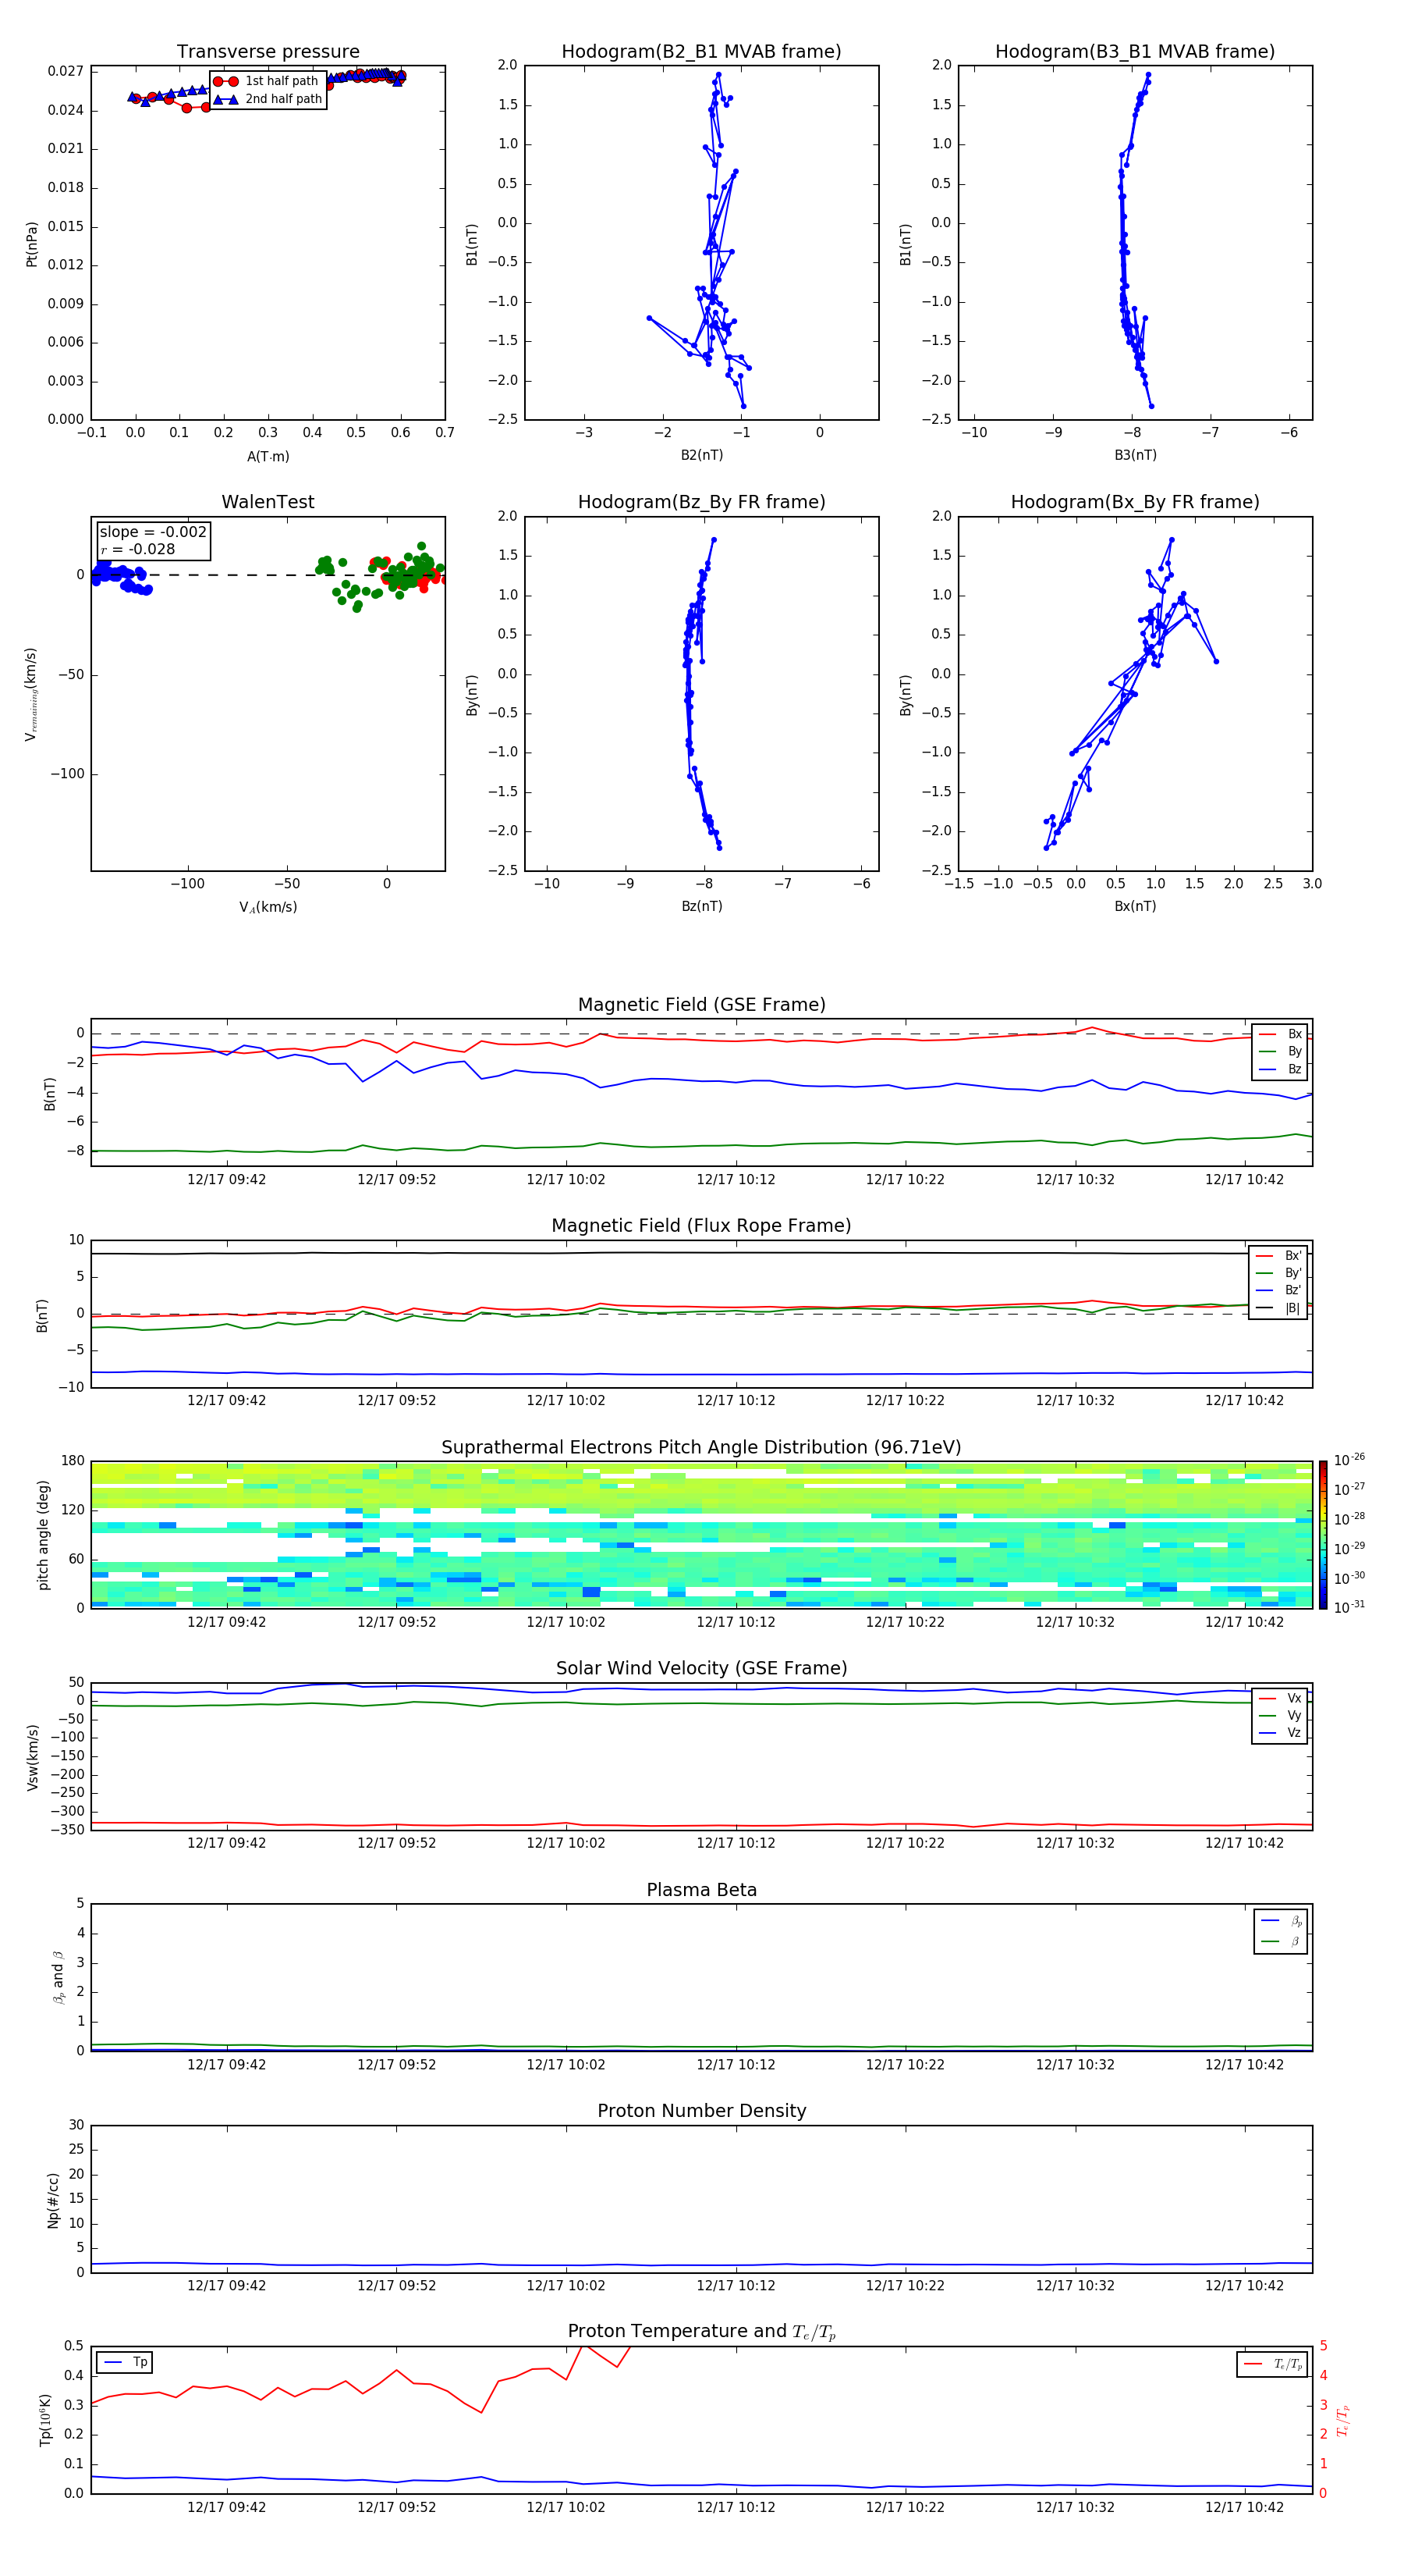Click the 'Hodogram(Bx_By FR frame)' title
This screenshot has width=1404, height=2576.
[x=1135, y=502]
